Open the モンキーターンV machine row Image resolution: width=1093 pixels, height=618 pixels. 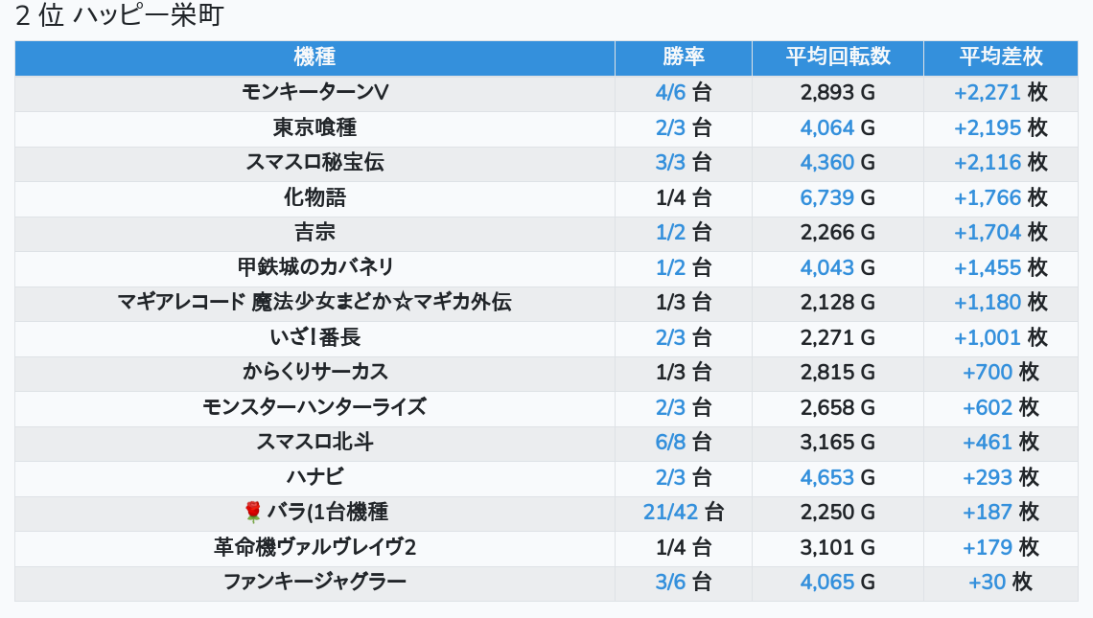tap(314, 93)
